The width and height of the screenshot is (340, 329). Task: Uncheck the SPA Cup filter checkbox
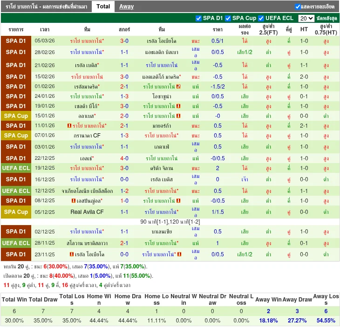pyautogui.click(x=228, y=18)
